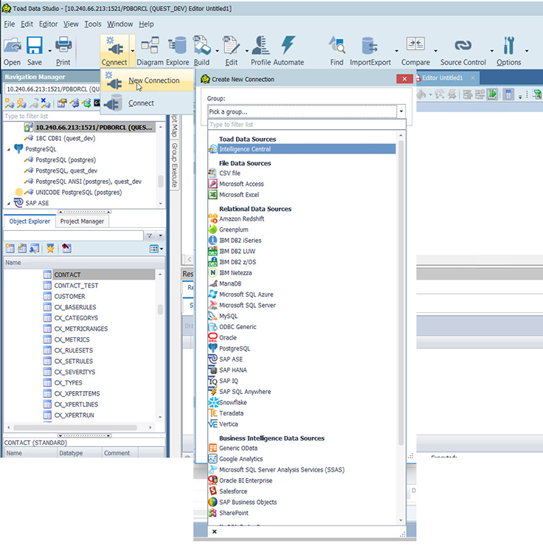This screenshot has width=543, height=549.
Task: Click the Save toolbar icon
Action: tap(35, 51)
